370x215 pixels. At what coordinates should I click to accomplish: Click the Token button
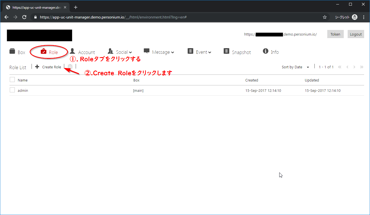pyautogui.click(x=335, y=34)
